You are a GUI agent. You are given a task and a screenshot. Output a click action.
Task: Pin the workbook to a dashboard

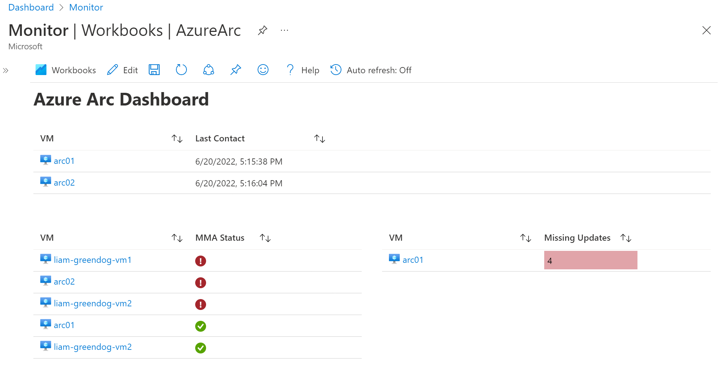(235, 70)
